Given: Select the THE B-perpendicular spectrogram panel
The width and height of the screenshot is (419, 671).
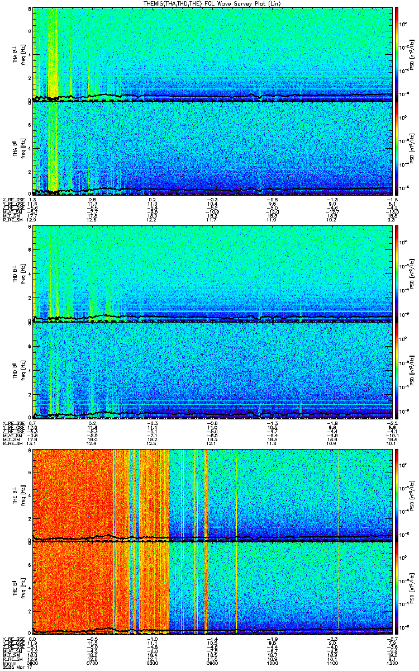Looking at the screenshot, I should (212, 494).
